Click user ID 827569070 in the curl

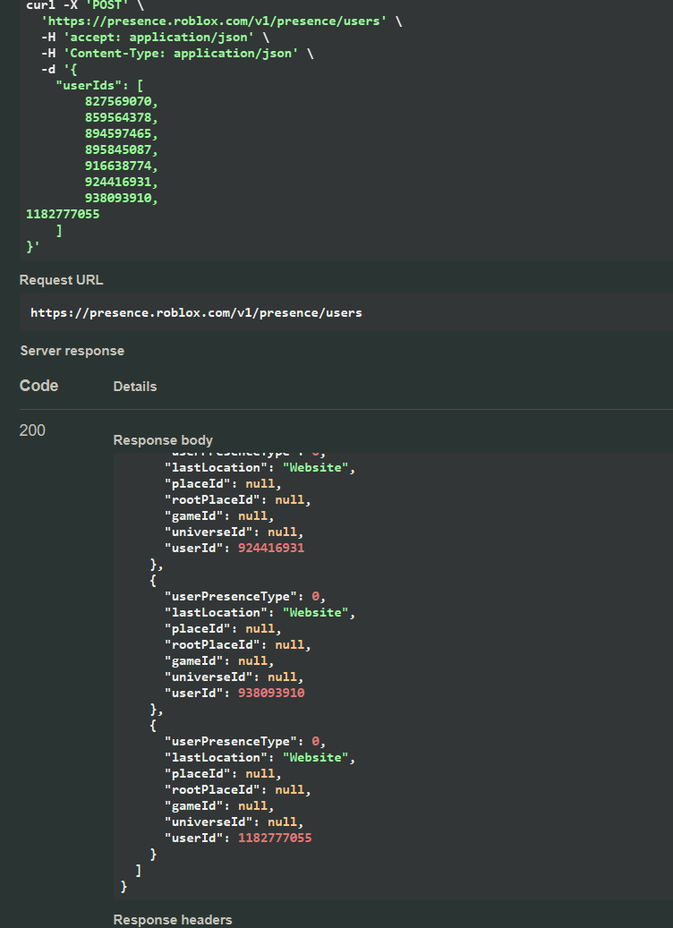pos(121,101)
